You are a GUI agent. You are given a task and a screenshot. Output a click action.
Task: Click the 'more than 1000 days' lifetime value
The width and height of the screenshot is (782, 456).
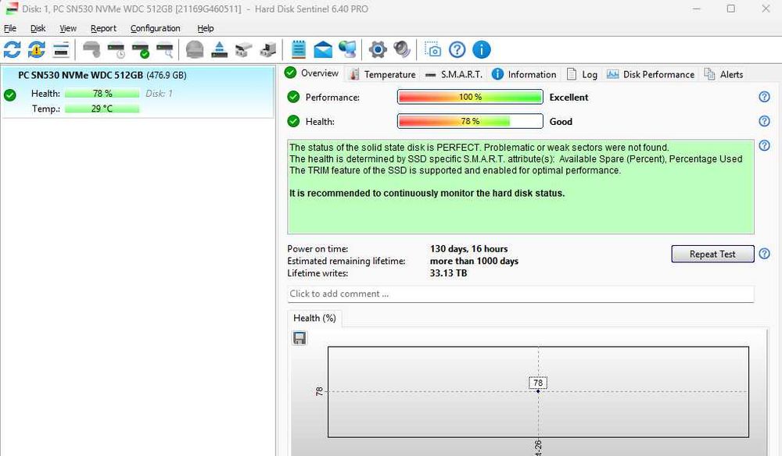point(474,261)
